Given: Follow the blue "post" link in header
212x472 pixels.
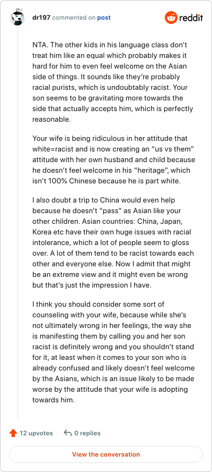Looking at the screenshot, I should [104, 18].
